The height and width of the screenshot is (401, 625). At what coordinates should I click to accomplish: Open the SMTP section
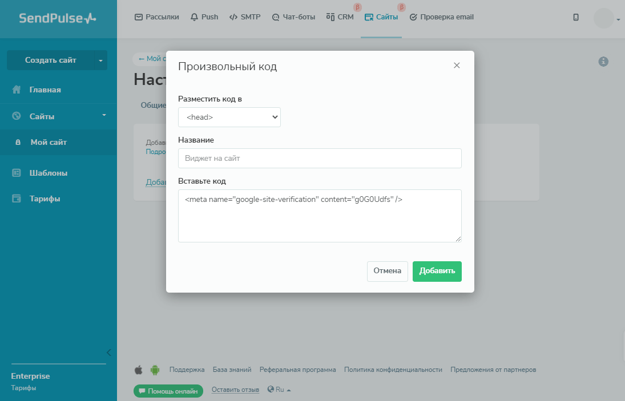245,17
